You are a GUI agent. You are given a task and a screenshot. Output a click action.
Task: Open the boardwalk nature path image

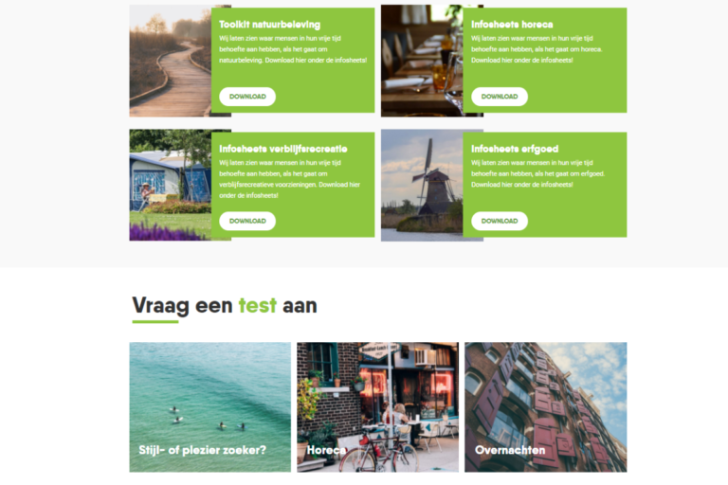pos(170,61)
